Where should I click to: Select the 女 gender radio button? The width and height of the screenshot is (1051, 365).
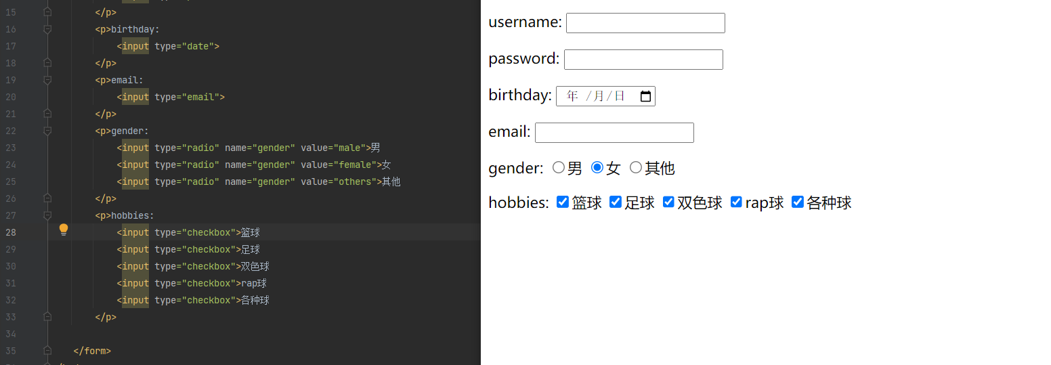pyautogui.click(x=597, y=167)
